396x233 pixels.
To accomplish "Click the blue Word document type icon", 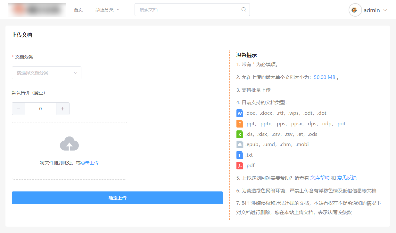I will coord(240,113).
